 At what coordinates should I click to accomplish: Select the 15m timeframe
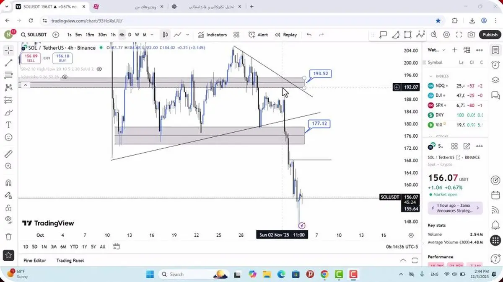pyautogui.click(x=90, y=35)
